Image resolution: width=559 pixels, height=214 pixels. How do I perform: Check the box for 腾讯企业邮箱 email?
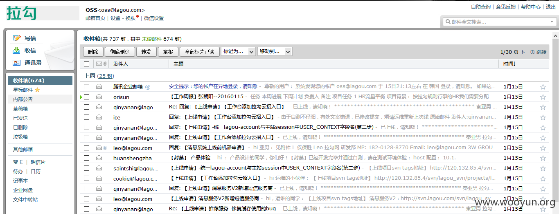[x=86, y=86]
